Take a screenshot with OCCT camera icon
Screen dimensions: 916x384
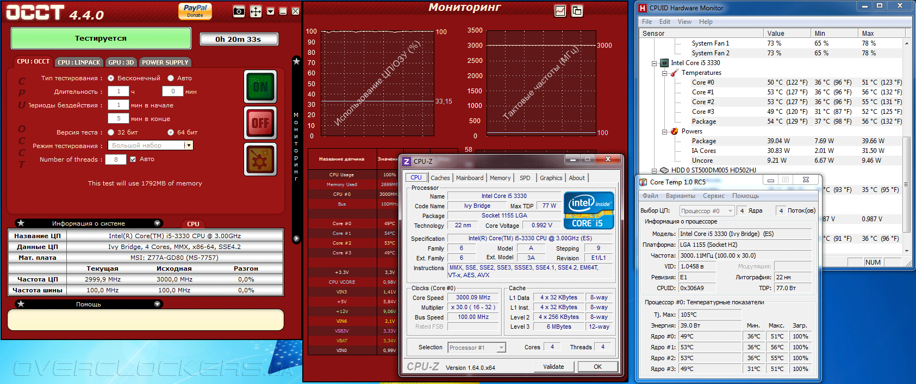click(x=239, y=11)
